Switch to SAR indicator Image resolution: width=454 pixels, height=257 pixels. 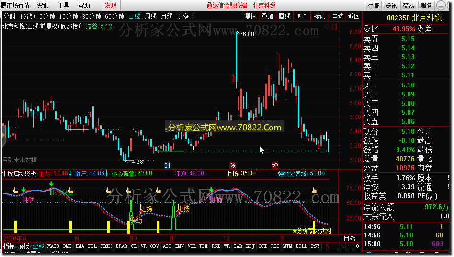pos(238,246)
